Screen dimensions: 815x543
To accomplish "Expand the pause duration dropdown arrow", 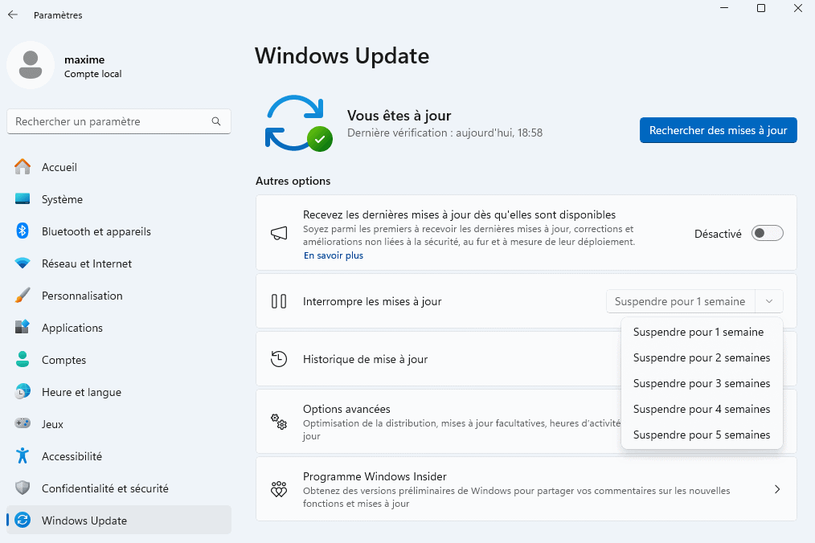I will (769, 301).
